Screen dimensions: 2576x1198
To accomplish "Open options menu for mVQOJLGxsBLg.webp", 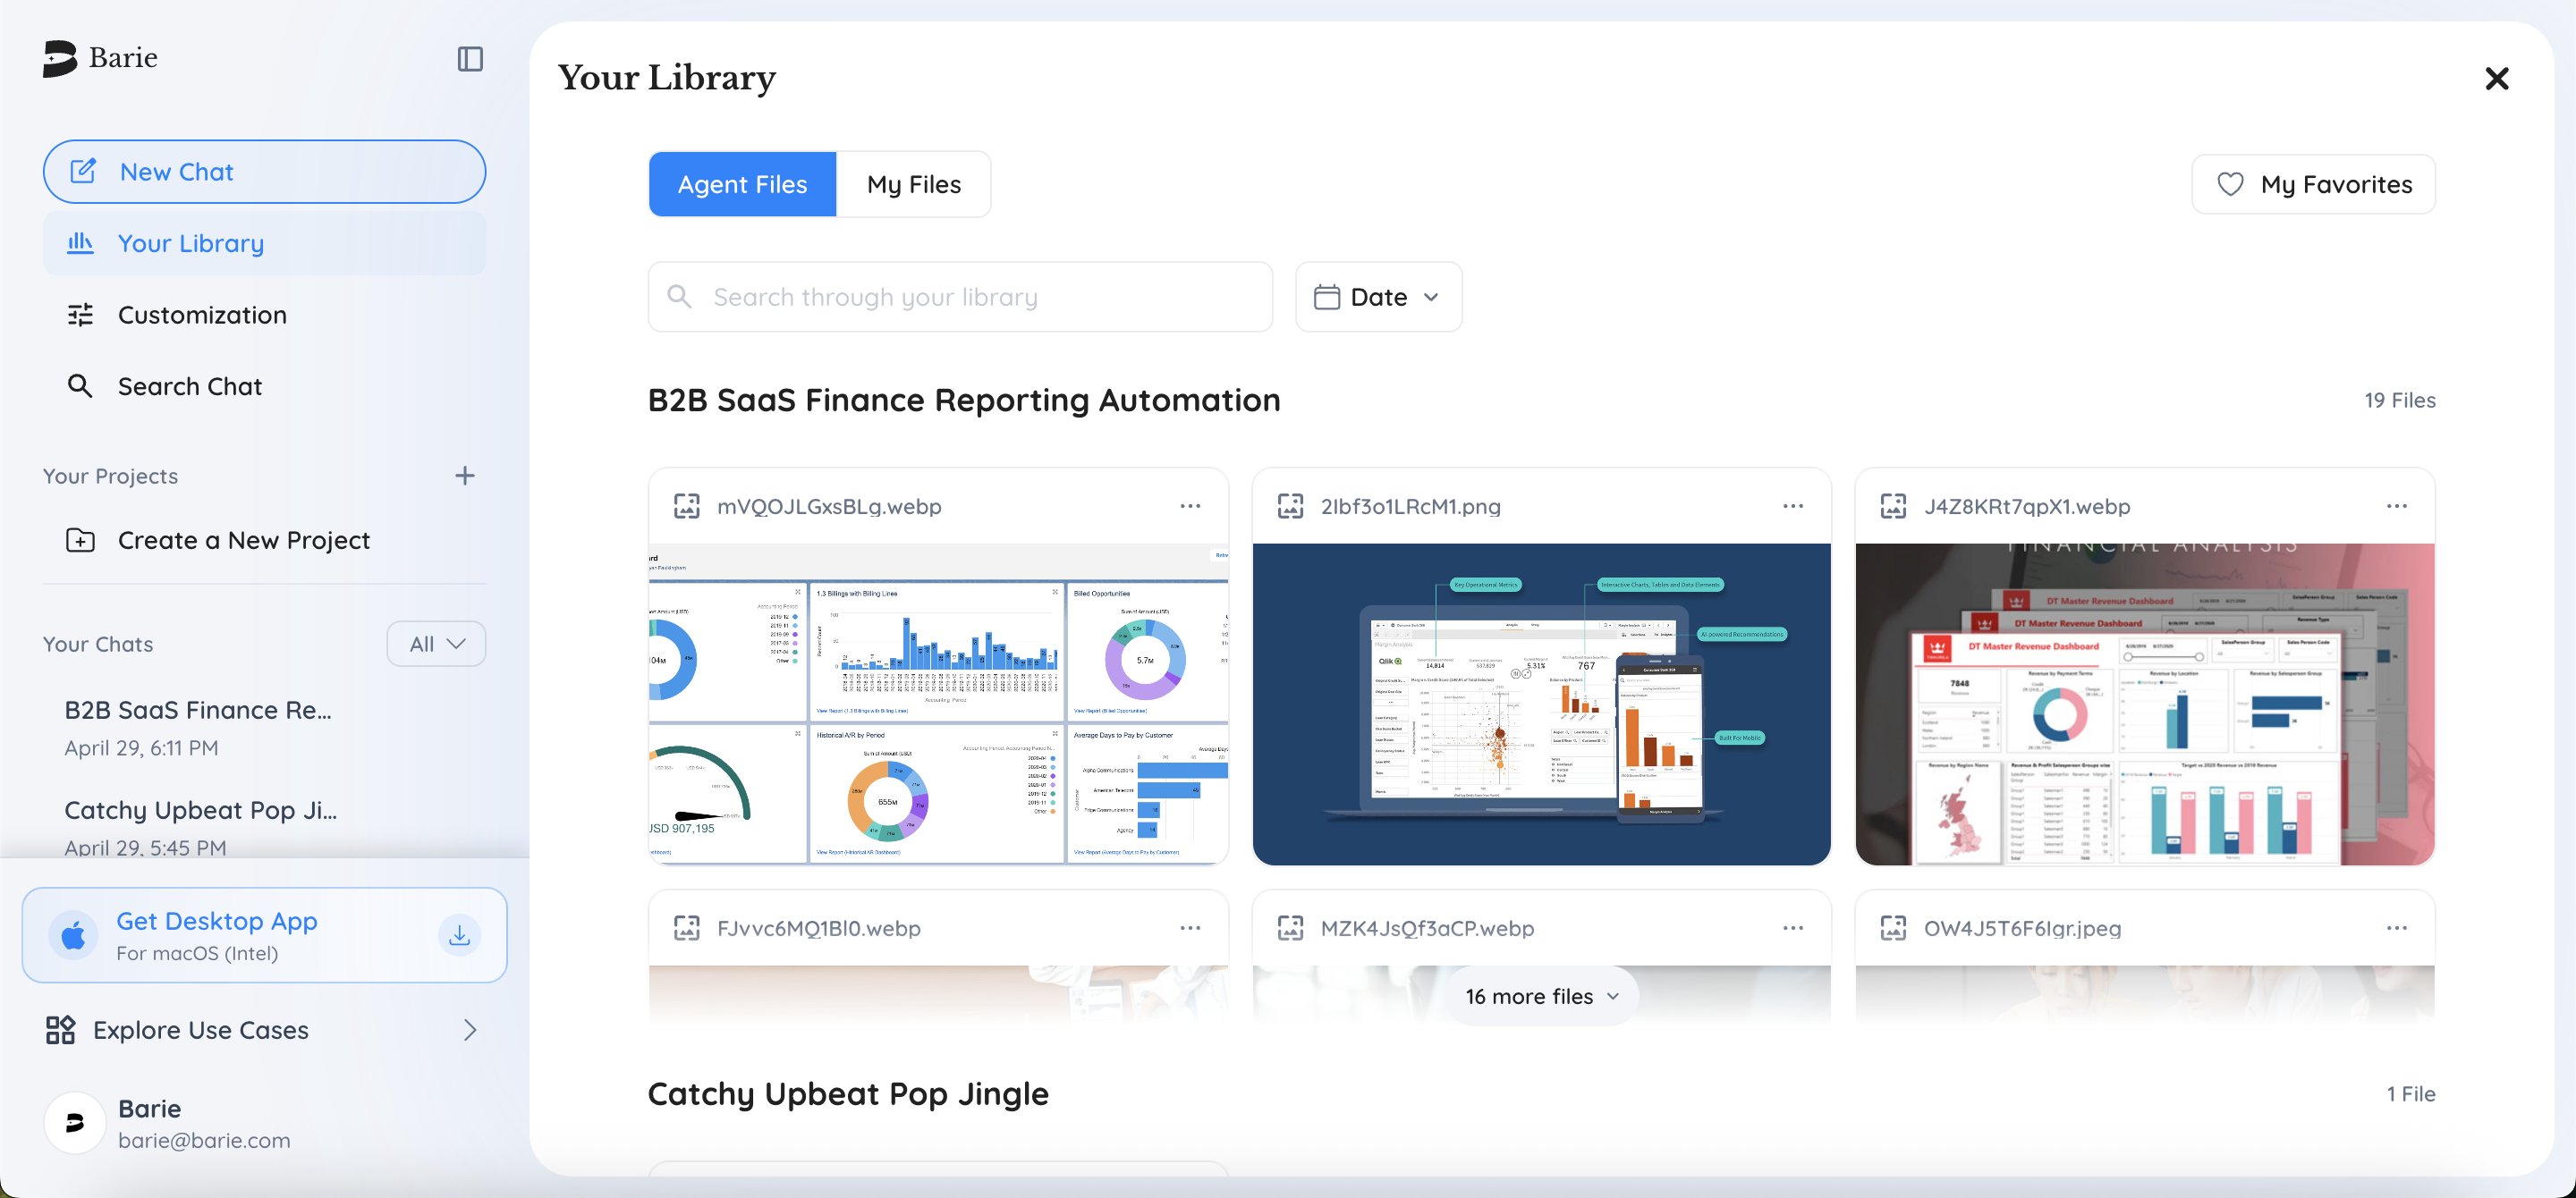I will (x=1190, y=506).
